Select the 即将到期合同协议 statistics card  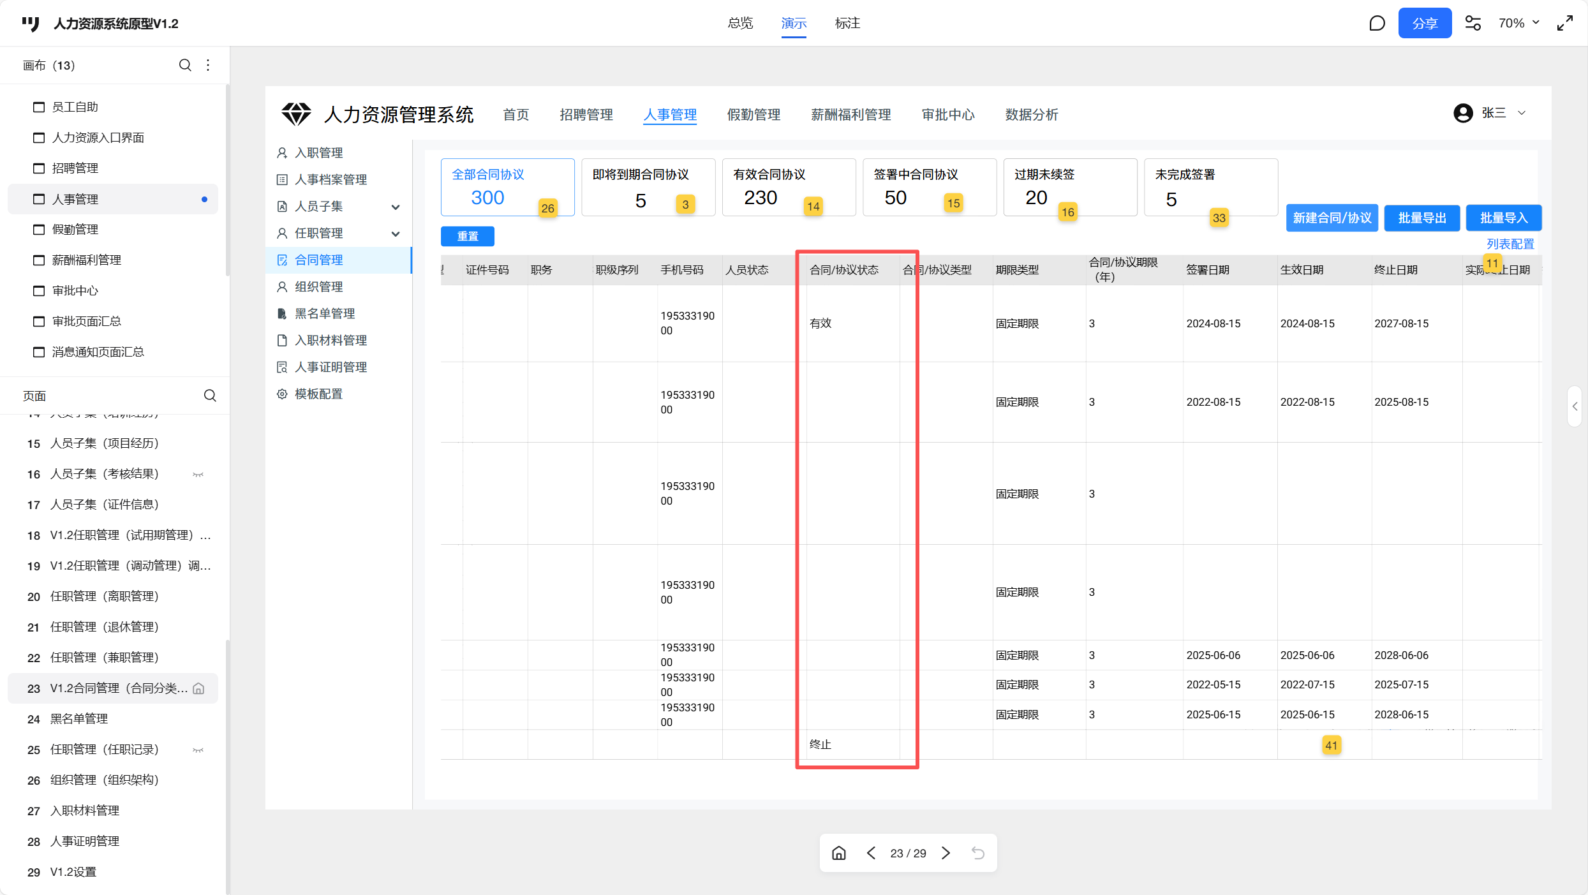pyautogui.click(x=648, y=187)
